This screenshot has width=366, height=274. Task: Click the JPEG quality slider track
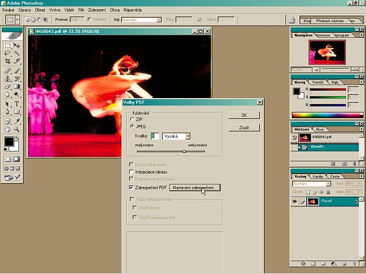pos(162,150)
